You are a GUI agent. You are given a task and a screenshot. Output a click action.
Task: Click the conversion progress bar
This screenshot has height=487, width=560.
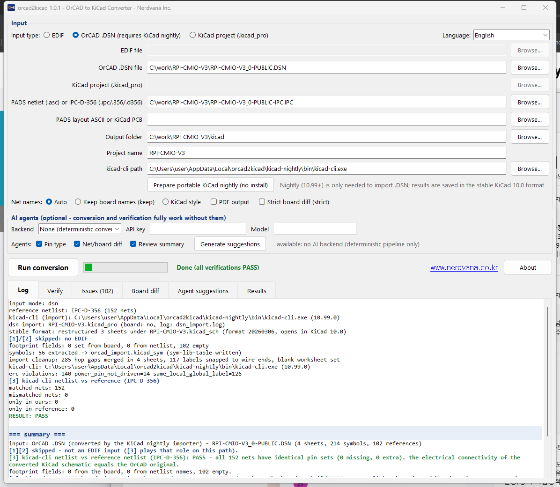125,267
